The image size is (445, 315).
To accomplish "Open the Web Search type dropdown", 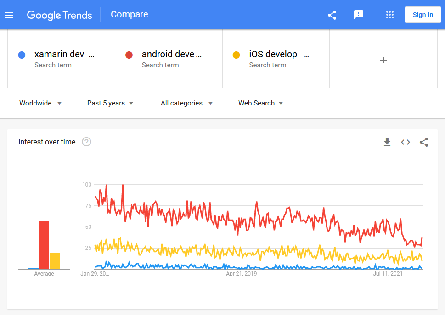I will [260, 103].
